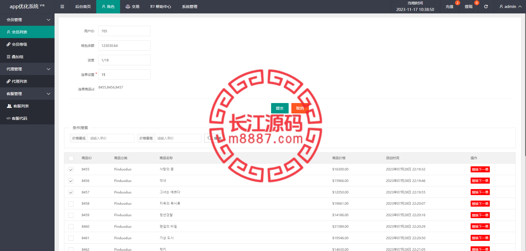Click the app优化系统 logo title
This screenshot has height=251, width=526.
click(x=27, y=6)
